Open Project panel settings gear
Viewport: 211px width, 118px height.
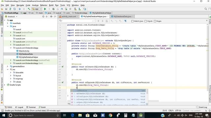tap(51, 16)
